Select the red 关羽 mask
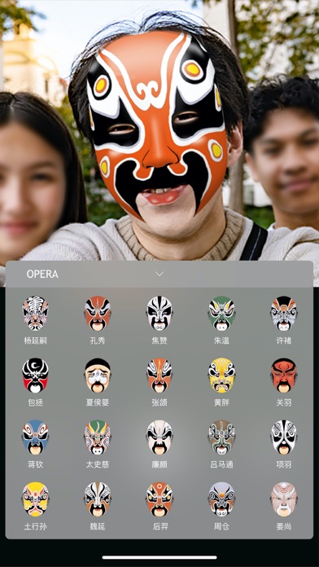This screenshot has height=567, width=319. click(283, 376)
